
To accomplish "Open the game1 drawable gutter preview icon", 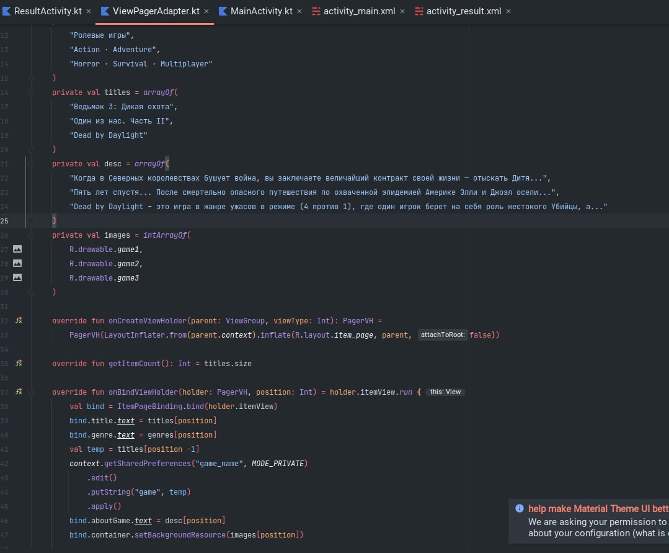I will [x=17, y=249].
